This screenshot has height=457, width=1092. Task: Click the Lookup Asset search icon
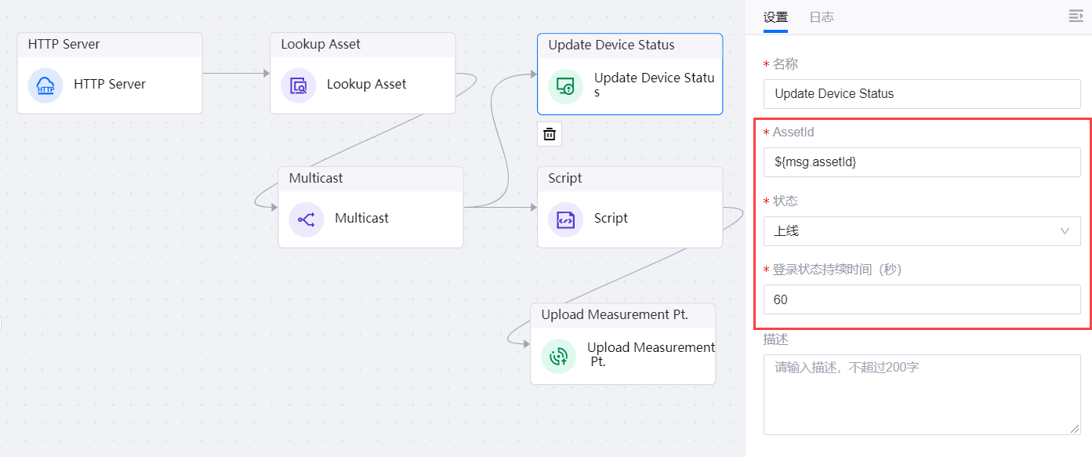coord(299,85)
